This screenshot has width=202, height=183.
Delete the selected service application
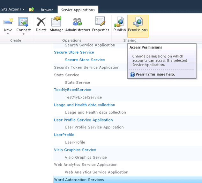click(x=41, y=24)
